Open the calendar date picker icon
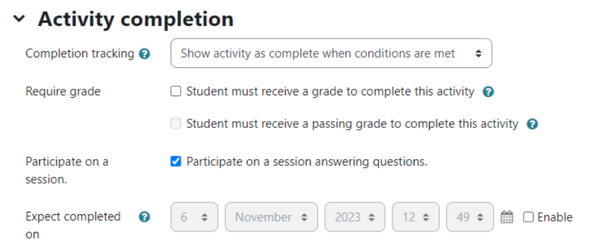The image size is (595, 243). [x=507, y=217]
